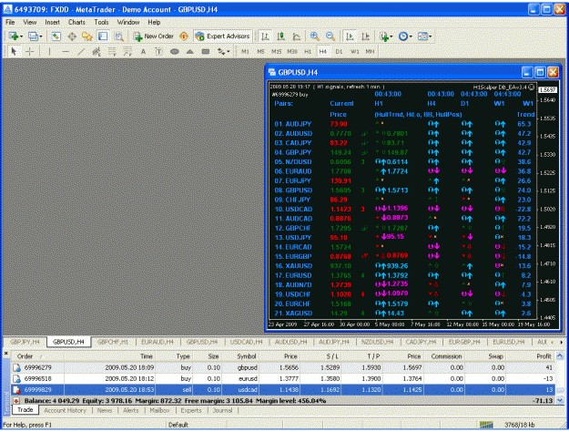Expand the Profiles dropdown arrow
The height and width of the screenshot is (432, 569).
(41, 36)
